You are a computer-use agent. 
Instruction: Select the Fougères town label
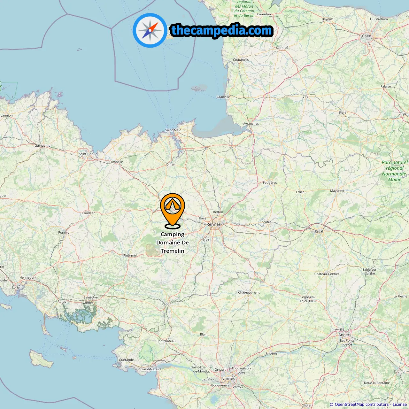pyautogui.click(x=270, y=183)
